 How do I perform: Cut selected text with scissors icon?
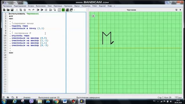(x=17, y=10)
